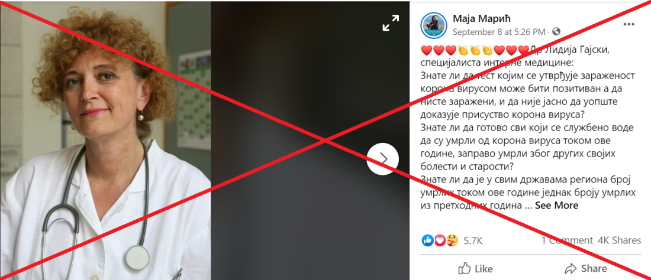The width and height of the screenshot is (651, 280).
Task: Click the red heart Love reaction icon
Action: click(x=440, y=240)
